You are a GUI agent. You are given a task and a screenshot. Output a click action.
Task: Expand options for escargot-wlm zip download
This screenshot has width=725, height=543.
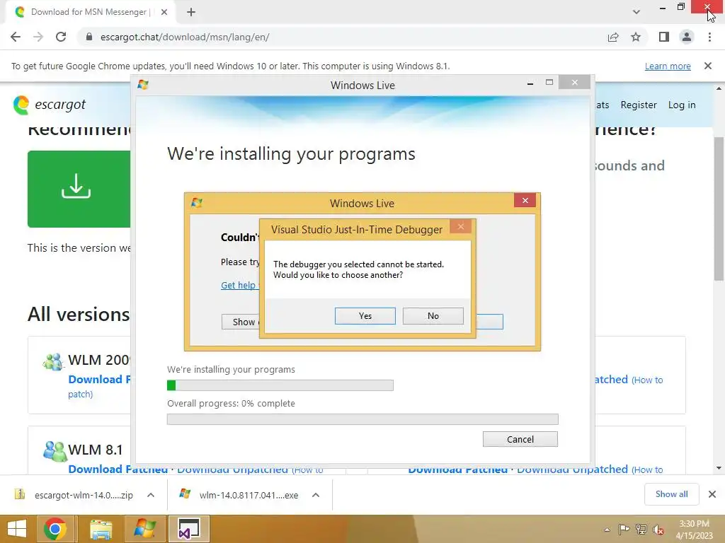pos(151,495)
